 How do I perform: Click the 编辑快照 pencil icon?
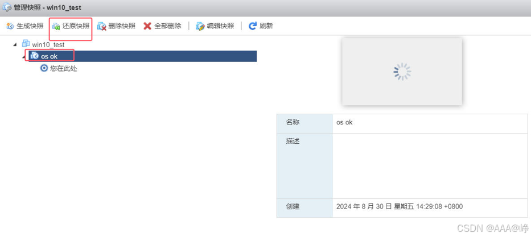pos(200,26)
